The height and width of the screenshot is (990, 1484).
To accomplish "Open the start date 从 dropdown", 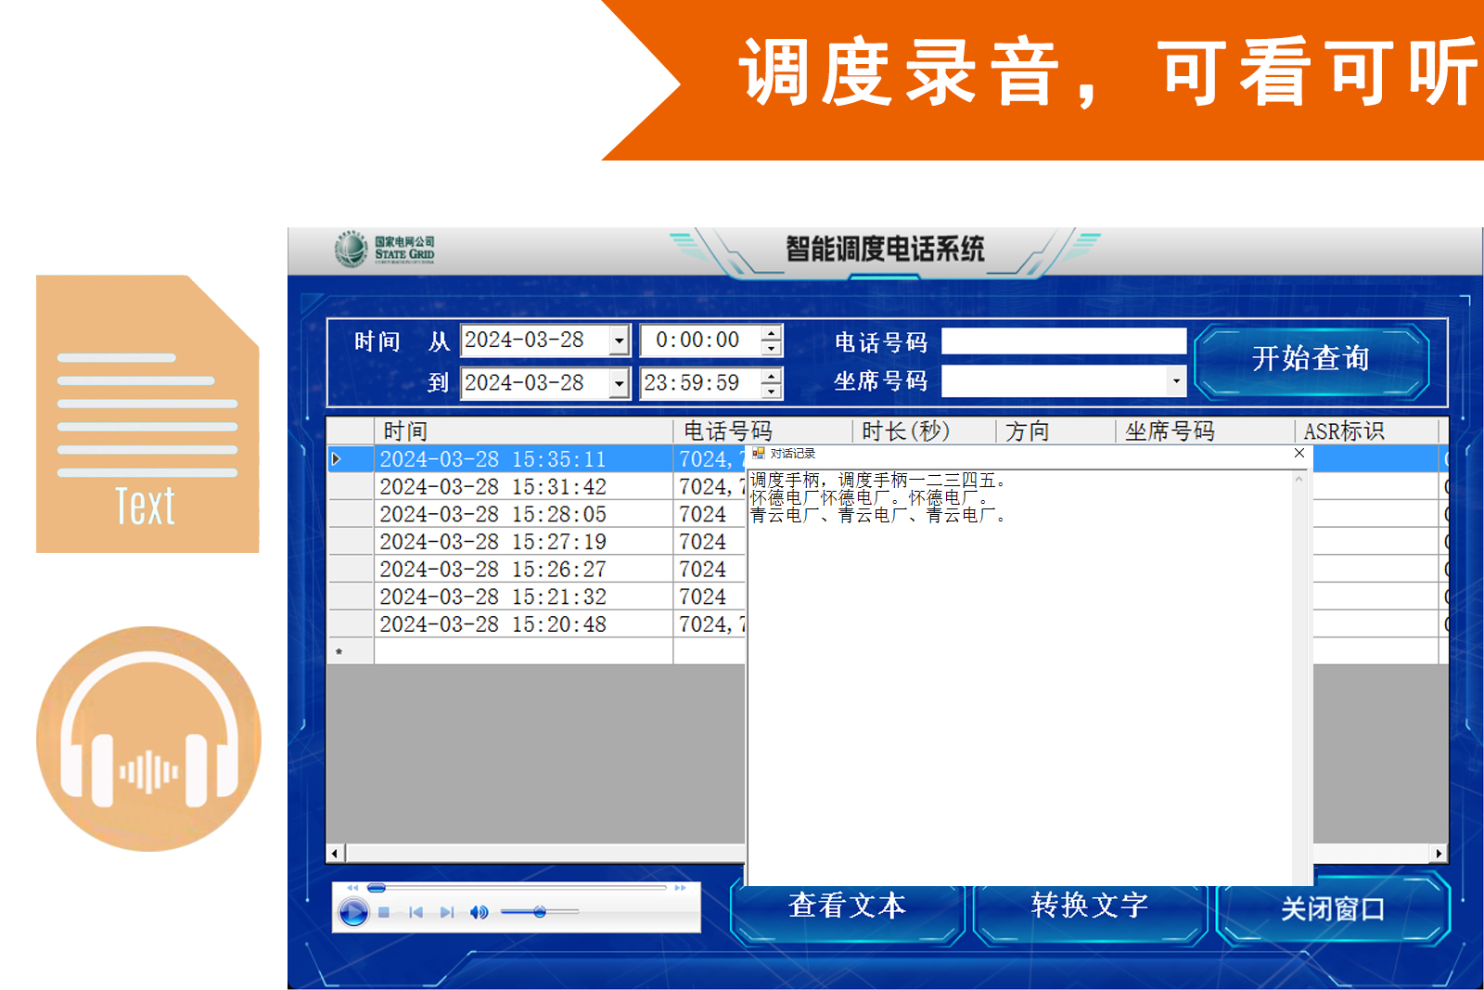I will coord(619,341).
